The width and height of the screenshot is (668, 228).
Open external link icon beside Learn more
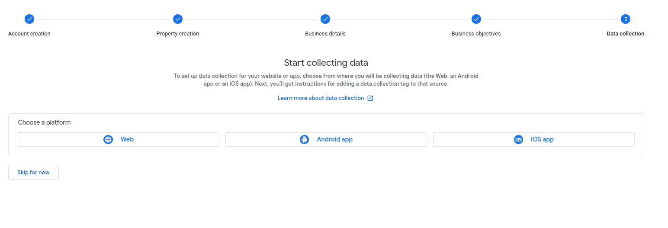tap(370, 98)
